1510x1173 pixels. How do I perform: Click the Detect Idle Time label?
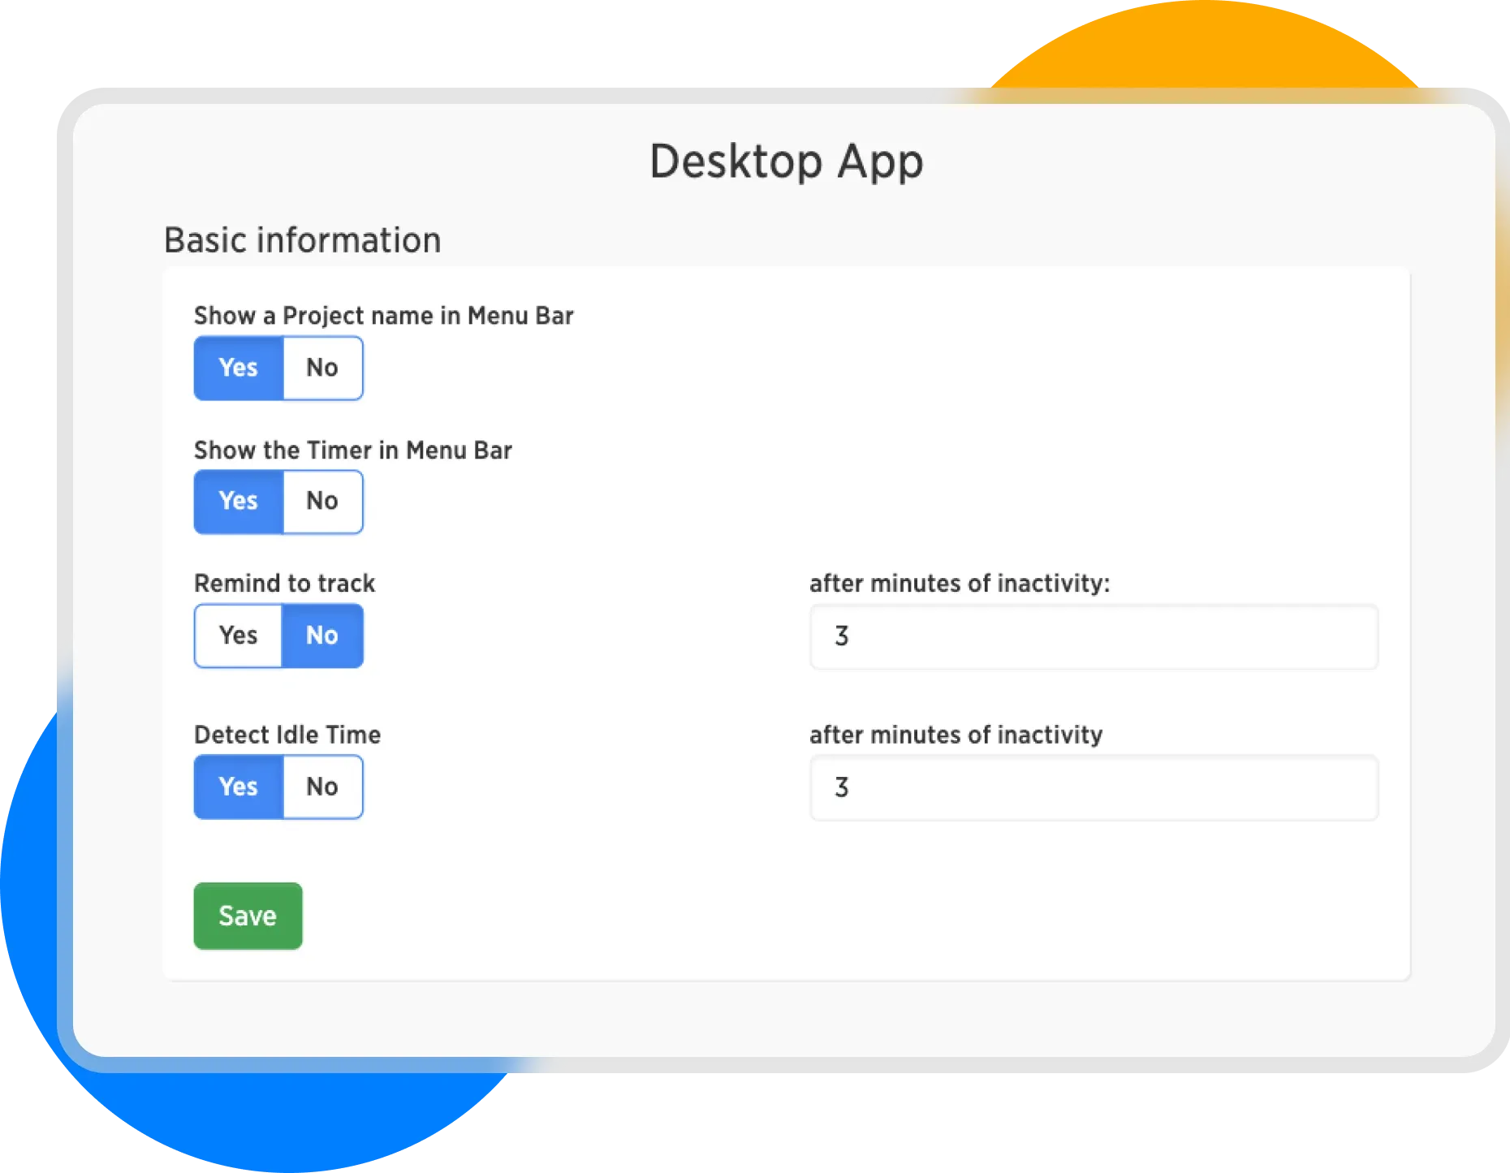coord(287,735)
